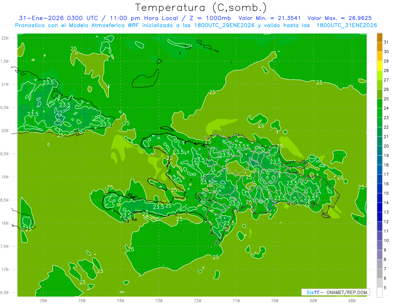Click the 19N latitude axis label
395x305 pixels.
6,177
